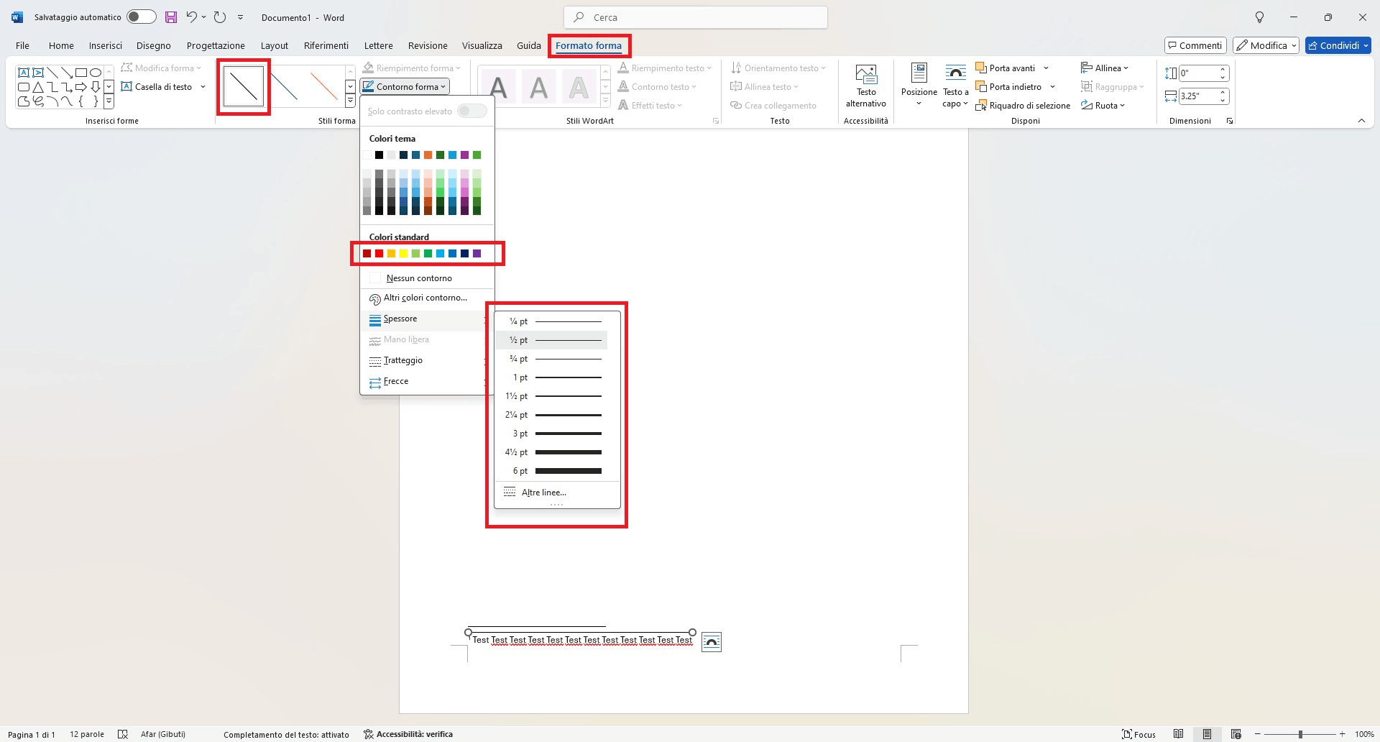Viewport: 1380px width, 742px height.
Task: Select the blue diagonal line shape style
Action: coord(285,86)
